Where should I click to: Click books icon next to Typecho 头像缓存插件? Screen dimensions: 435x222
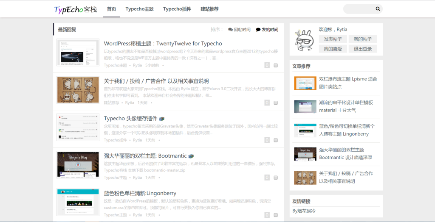click(x=162, y=119)
